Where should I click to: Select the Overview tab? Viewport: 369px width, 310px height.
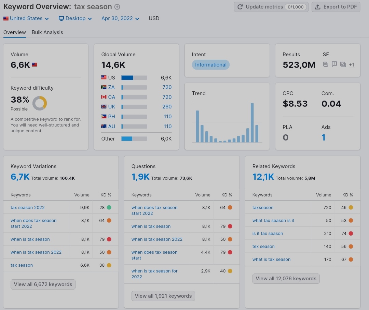(x=15, y=32)
